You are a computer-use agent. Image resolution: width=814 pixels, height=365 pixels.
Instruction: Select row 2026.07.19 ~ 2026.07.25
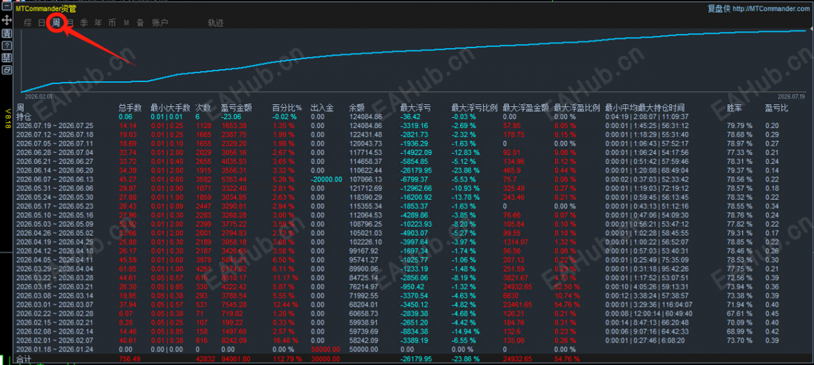[x=55, y=126]
